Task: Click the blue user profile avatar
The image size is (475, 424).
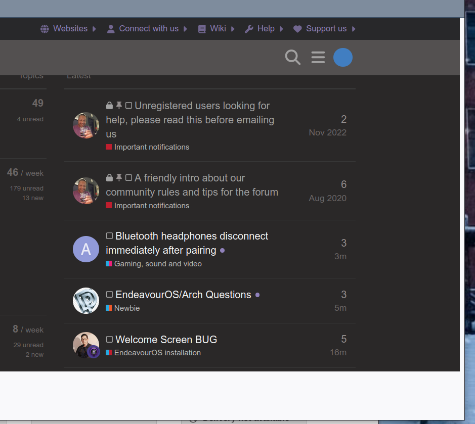Action: point(343,58)
